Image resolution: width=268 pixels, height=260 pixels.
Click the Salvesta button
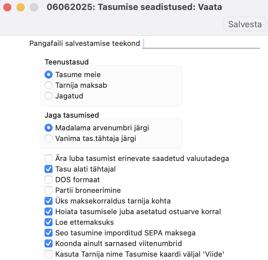pyautogui.click(x=245, y=24)
